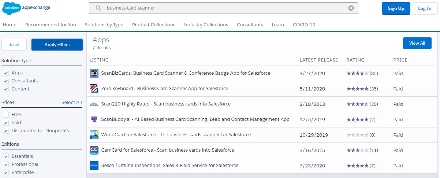Click release date 2/18/2013
This screenshot has width=440, height=178.
point(312,104)
